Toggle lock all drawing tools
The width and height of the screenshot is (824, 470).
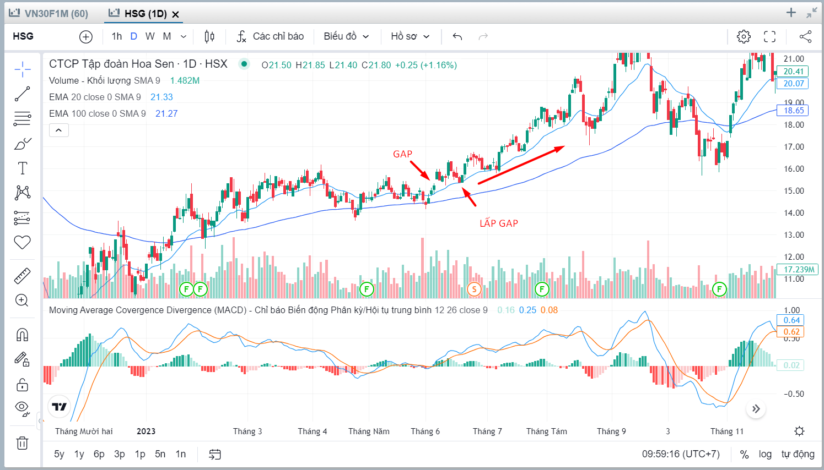(23, 384)
